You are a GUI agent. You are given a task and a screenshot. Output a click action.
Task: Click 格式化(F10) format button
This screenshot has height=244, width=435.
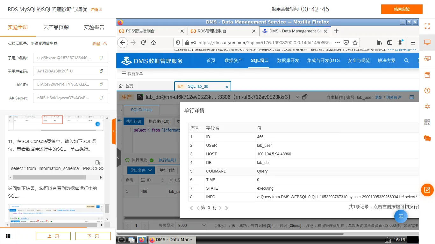(x=159, y=121)
